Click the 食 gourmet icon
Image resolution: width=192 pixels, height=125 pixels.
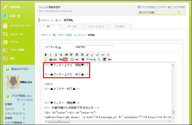[83, 59]
